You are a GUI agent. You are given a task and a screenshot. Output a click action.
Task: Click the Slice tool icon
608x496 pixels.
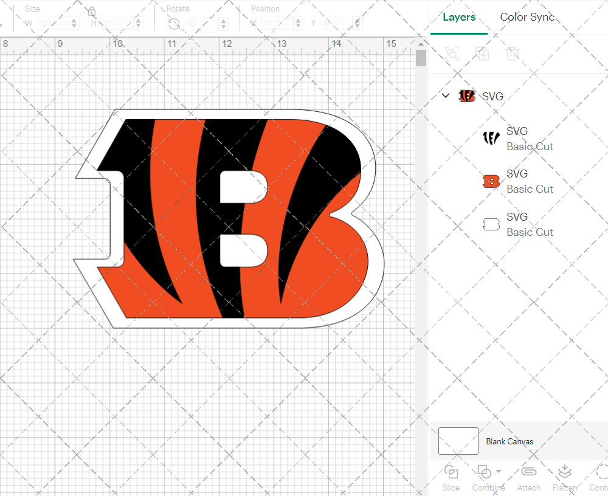[x=451, y=472]
